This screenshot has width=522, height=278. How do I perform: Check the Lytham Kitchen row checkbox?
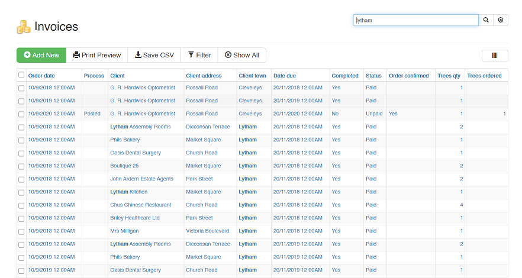pyautogui.click(x=21, y=192)
